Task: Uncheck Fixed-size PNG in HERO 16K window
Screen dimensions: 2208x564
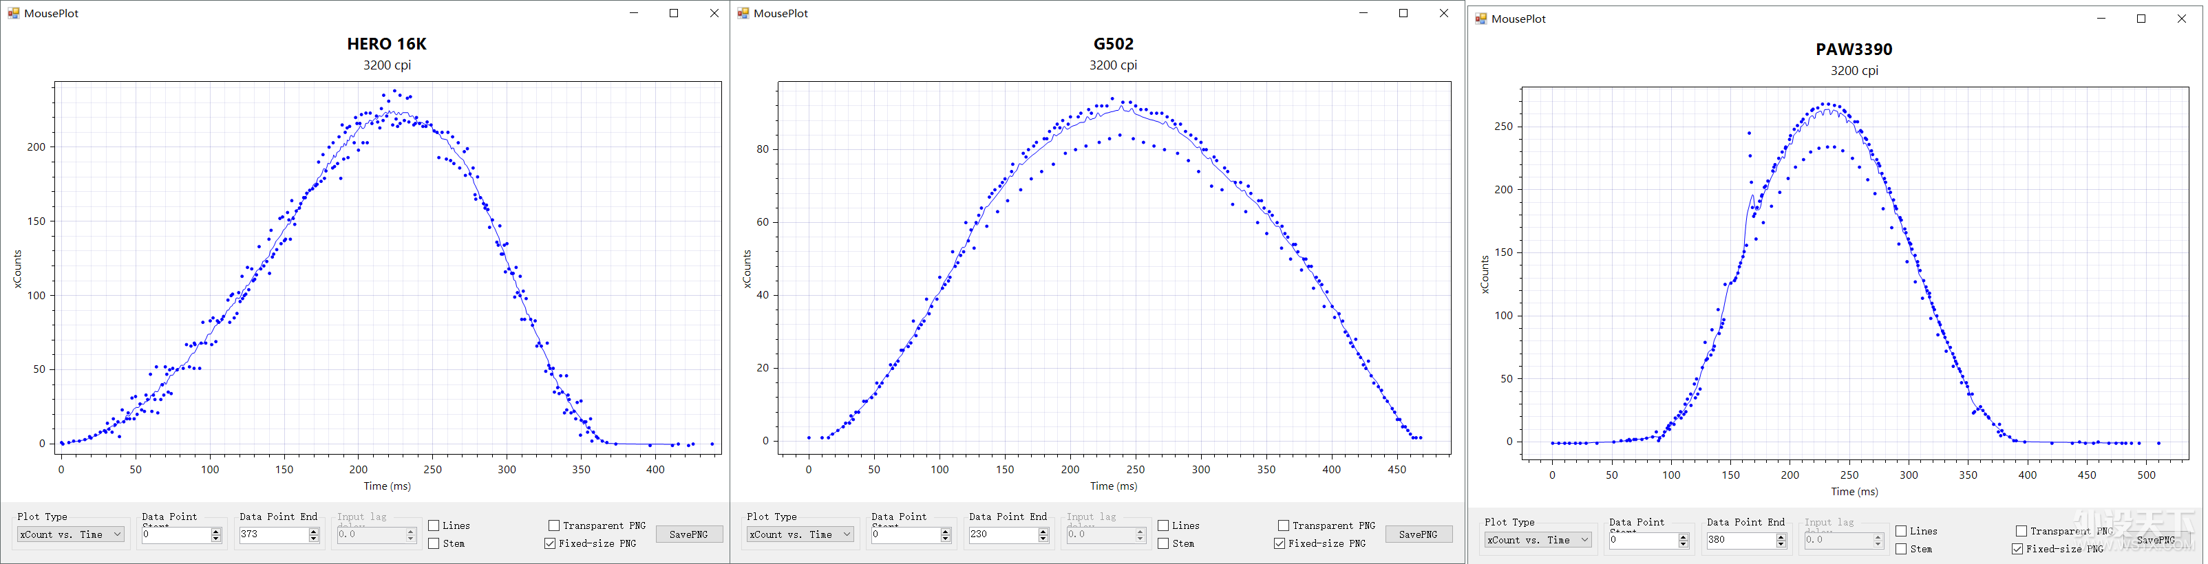Action: point(551,543)
